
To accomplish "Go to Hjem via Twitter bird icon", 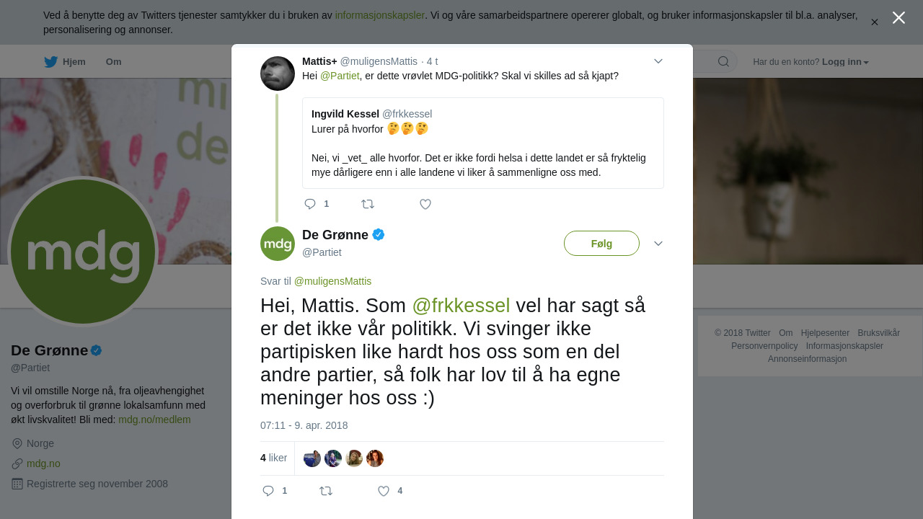I will [x=50, y=62].
